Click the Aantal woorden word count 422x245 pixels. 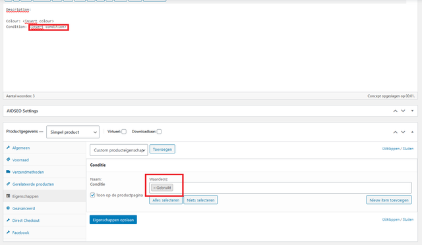(x=20, y=95)
